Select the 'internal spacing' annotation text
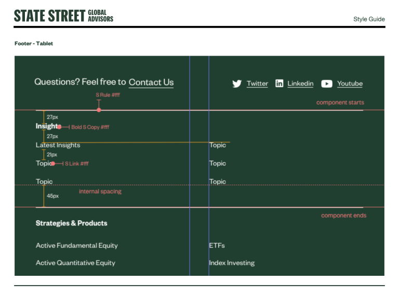Screen dimensions: 399x308 click(x=100, y=192)
